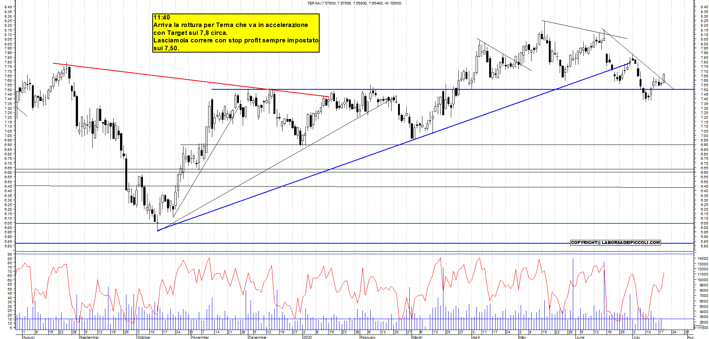Select the 'con Target sui 7,8 circa.' line

point(191,33)
